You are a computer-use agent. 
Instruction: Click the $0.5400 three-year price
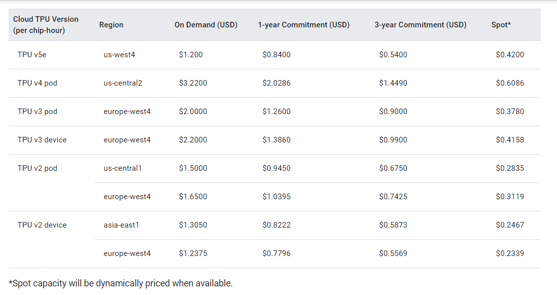click(393, 55)
